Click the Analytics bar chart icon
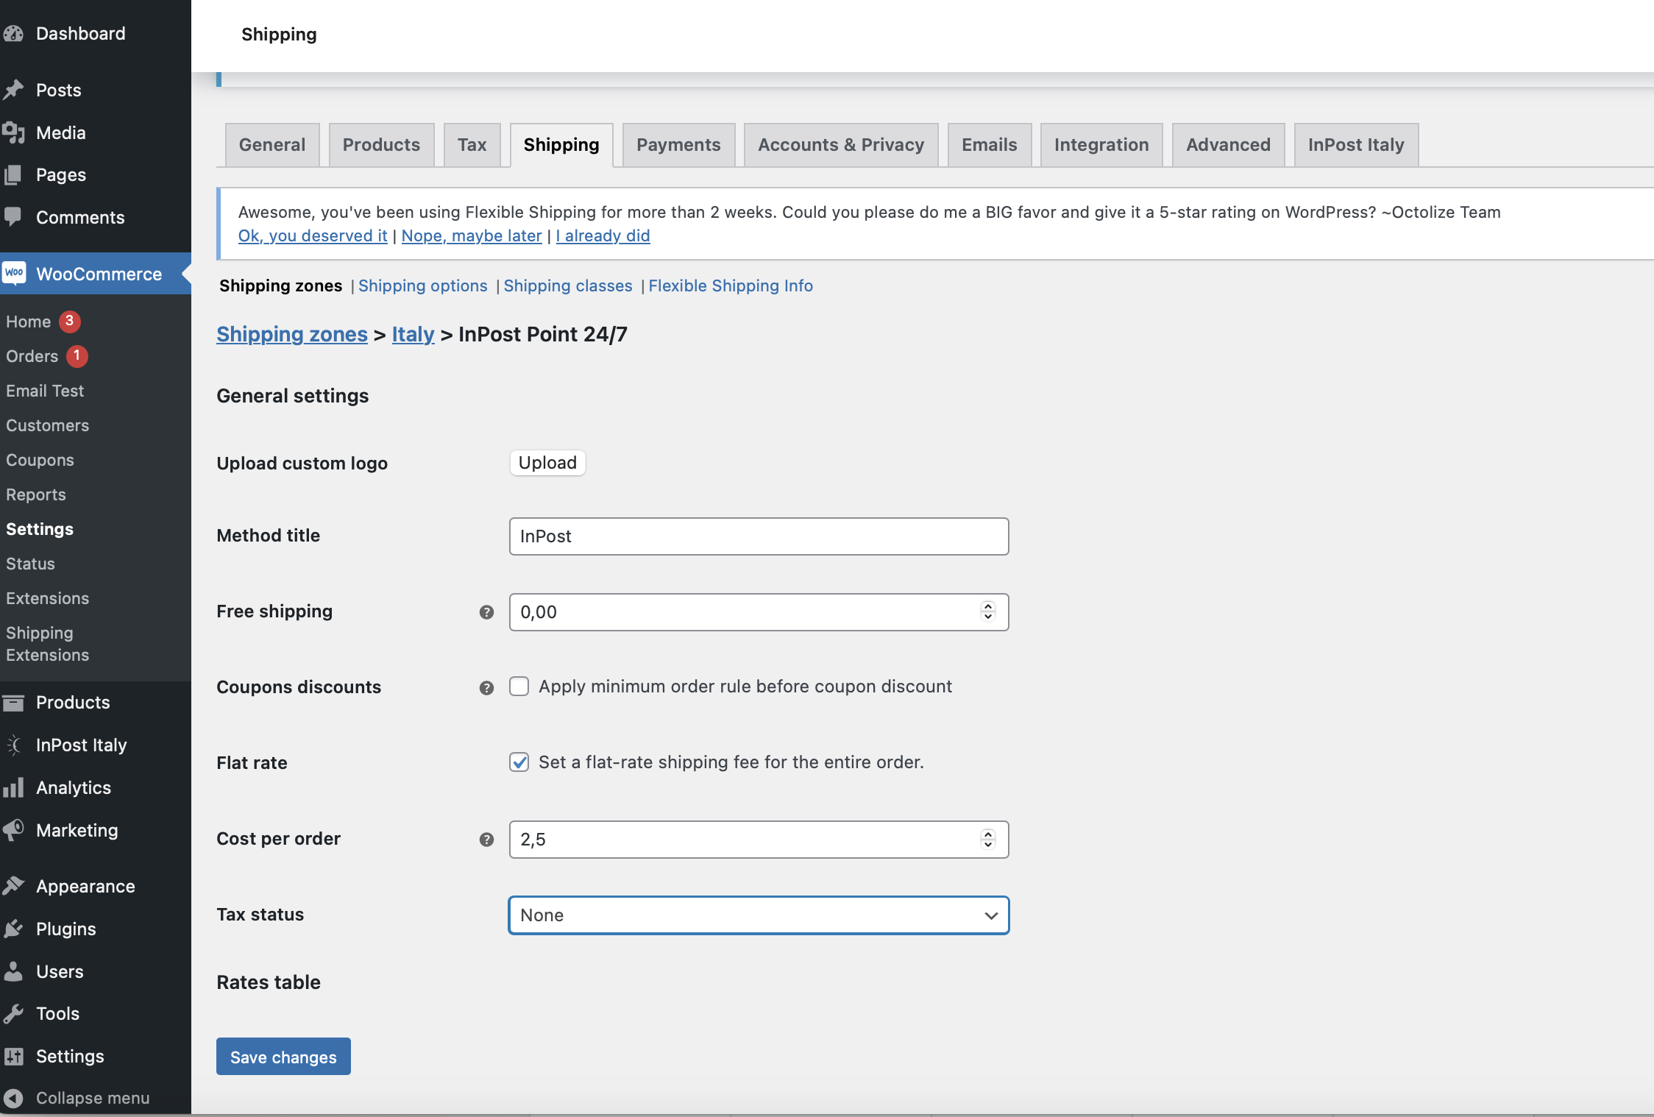Image resolution: width=1654 pixels, height=1117 pixels. (13, 787)
